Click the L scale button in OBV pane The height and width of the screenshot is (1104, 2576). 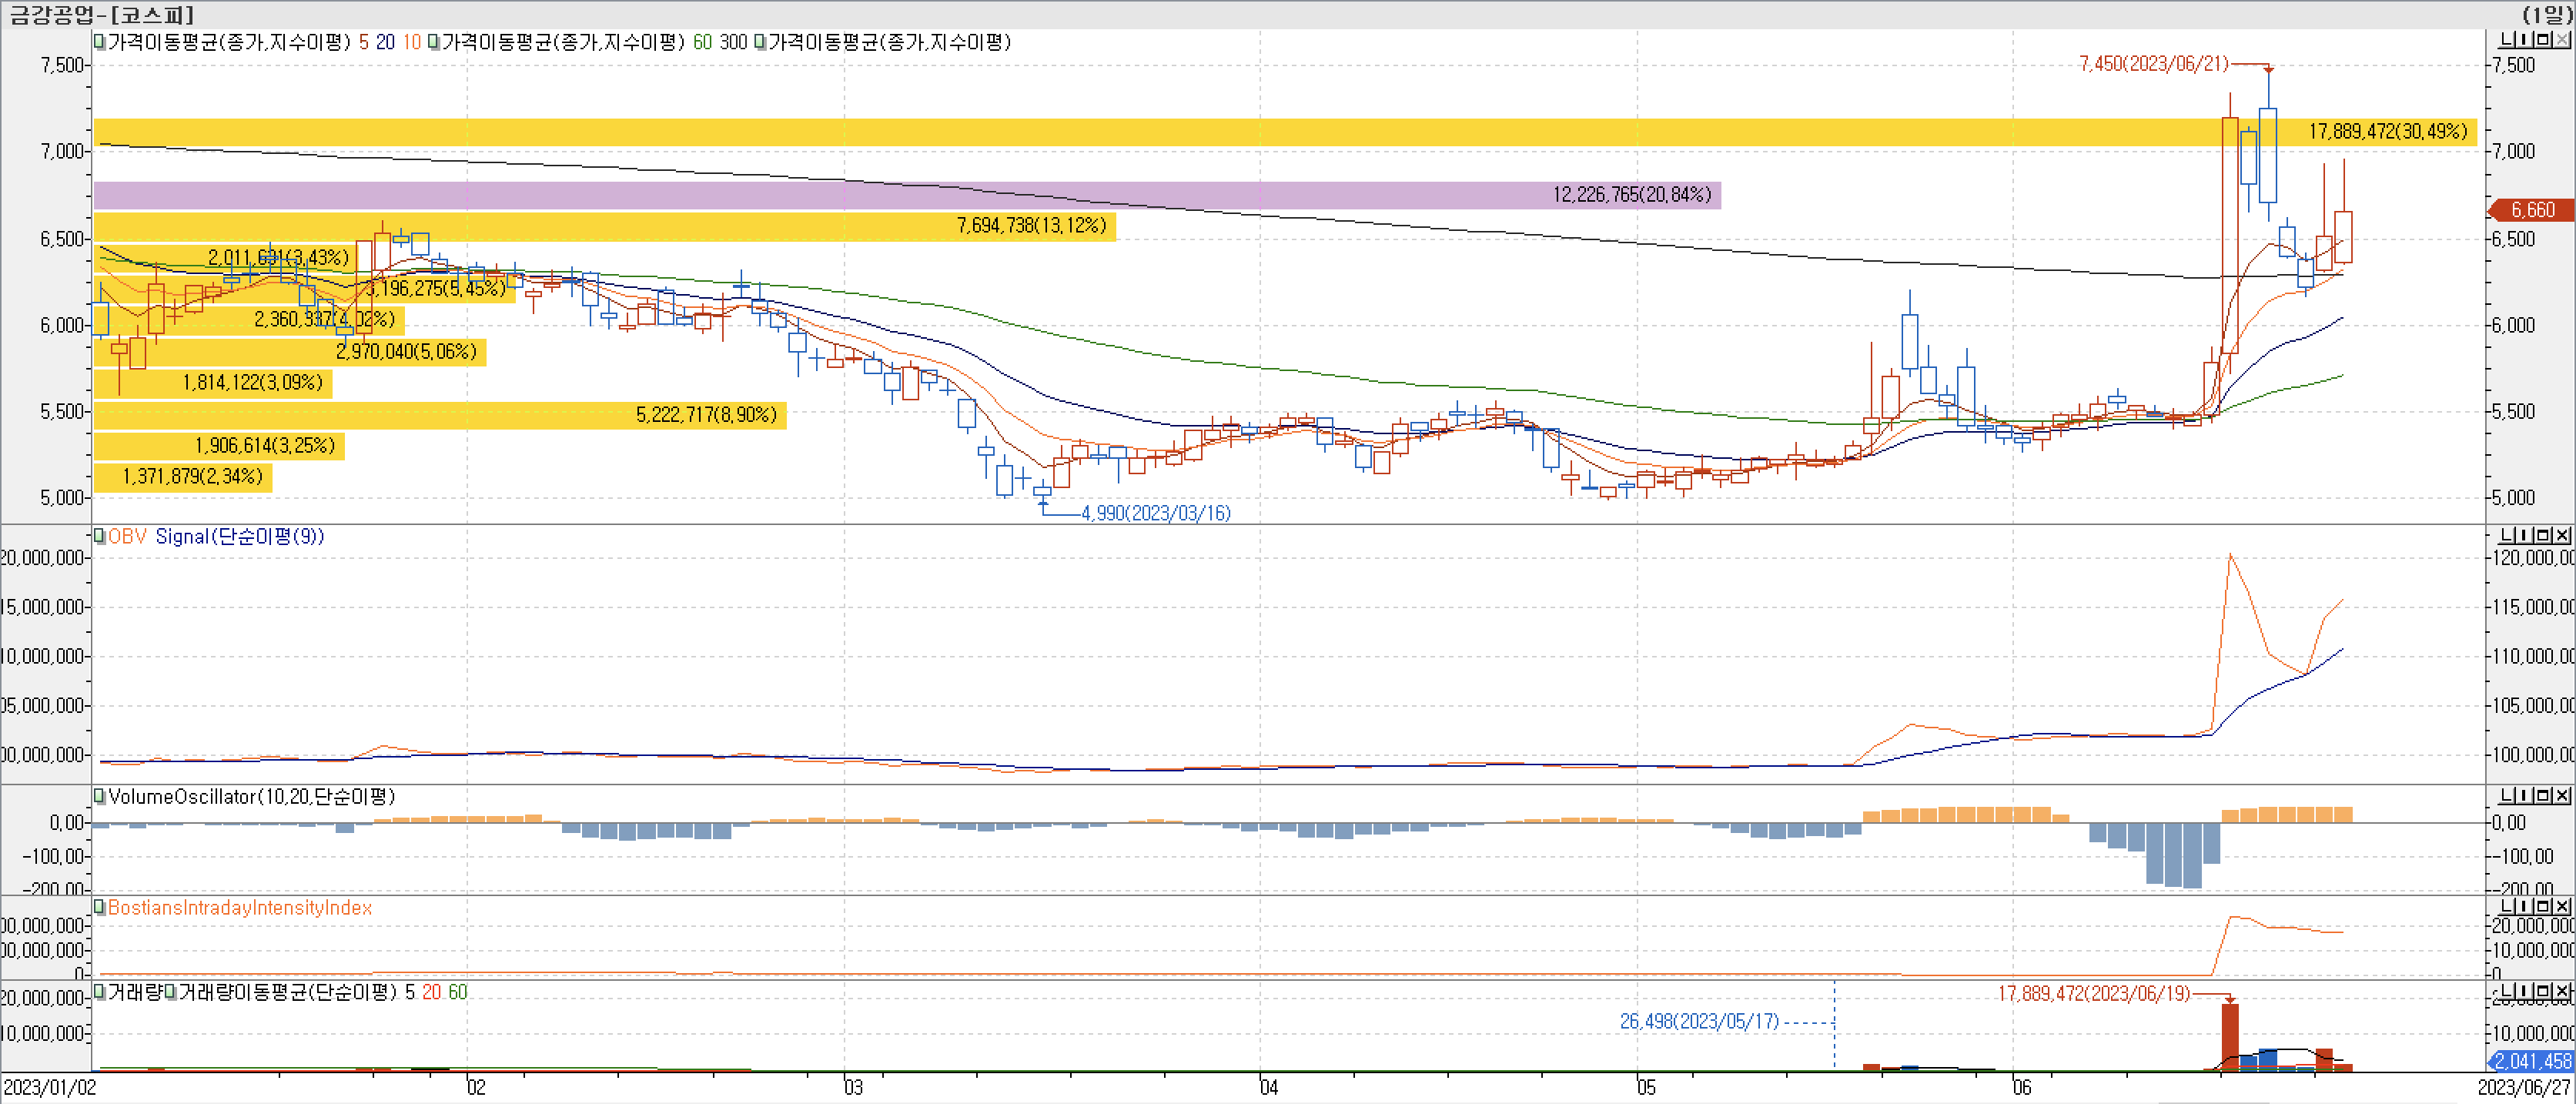pos(2507,536)
